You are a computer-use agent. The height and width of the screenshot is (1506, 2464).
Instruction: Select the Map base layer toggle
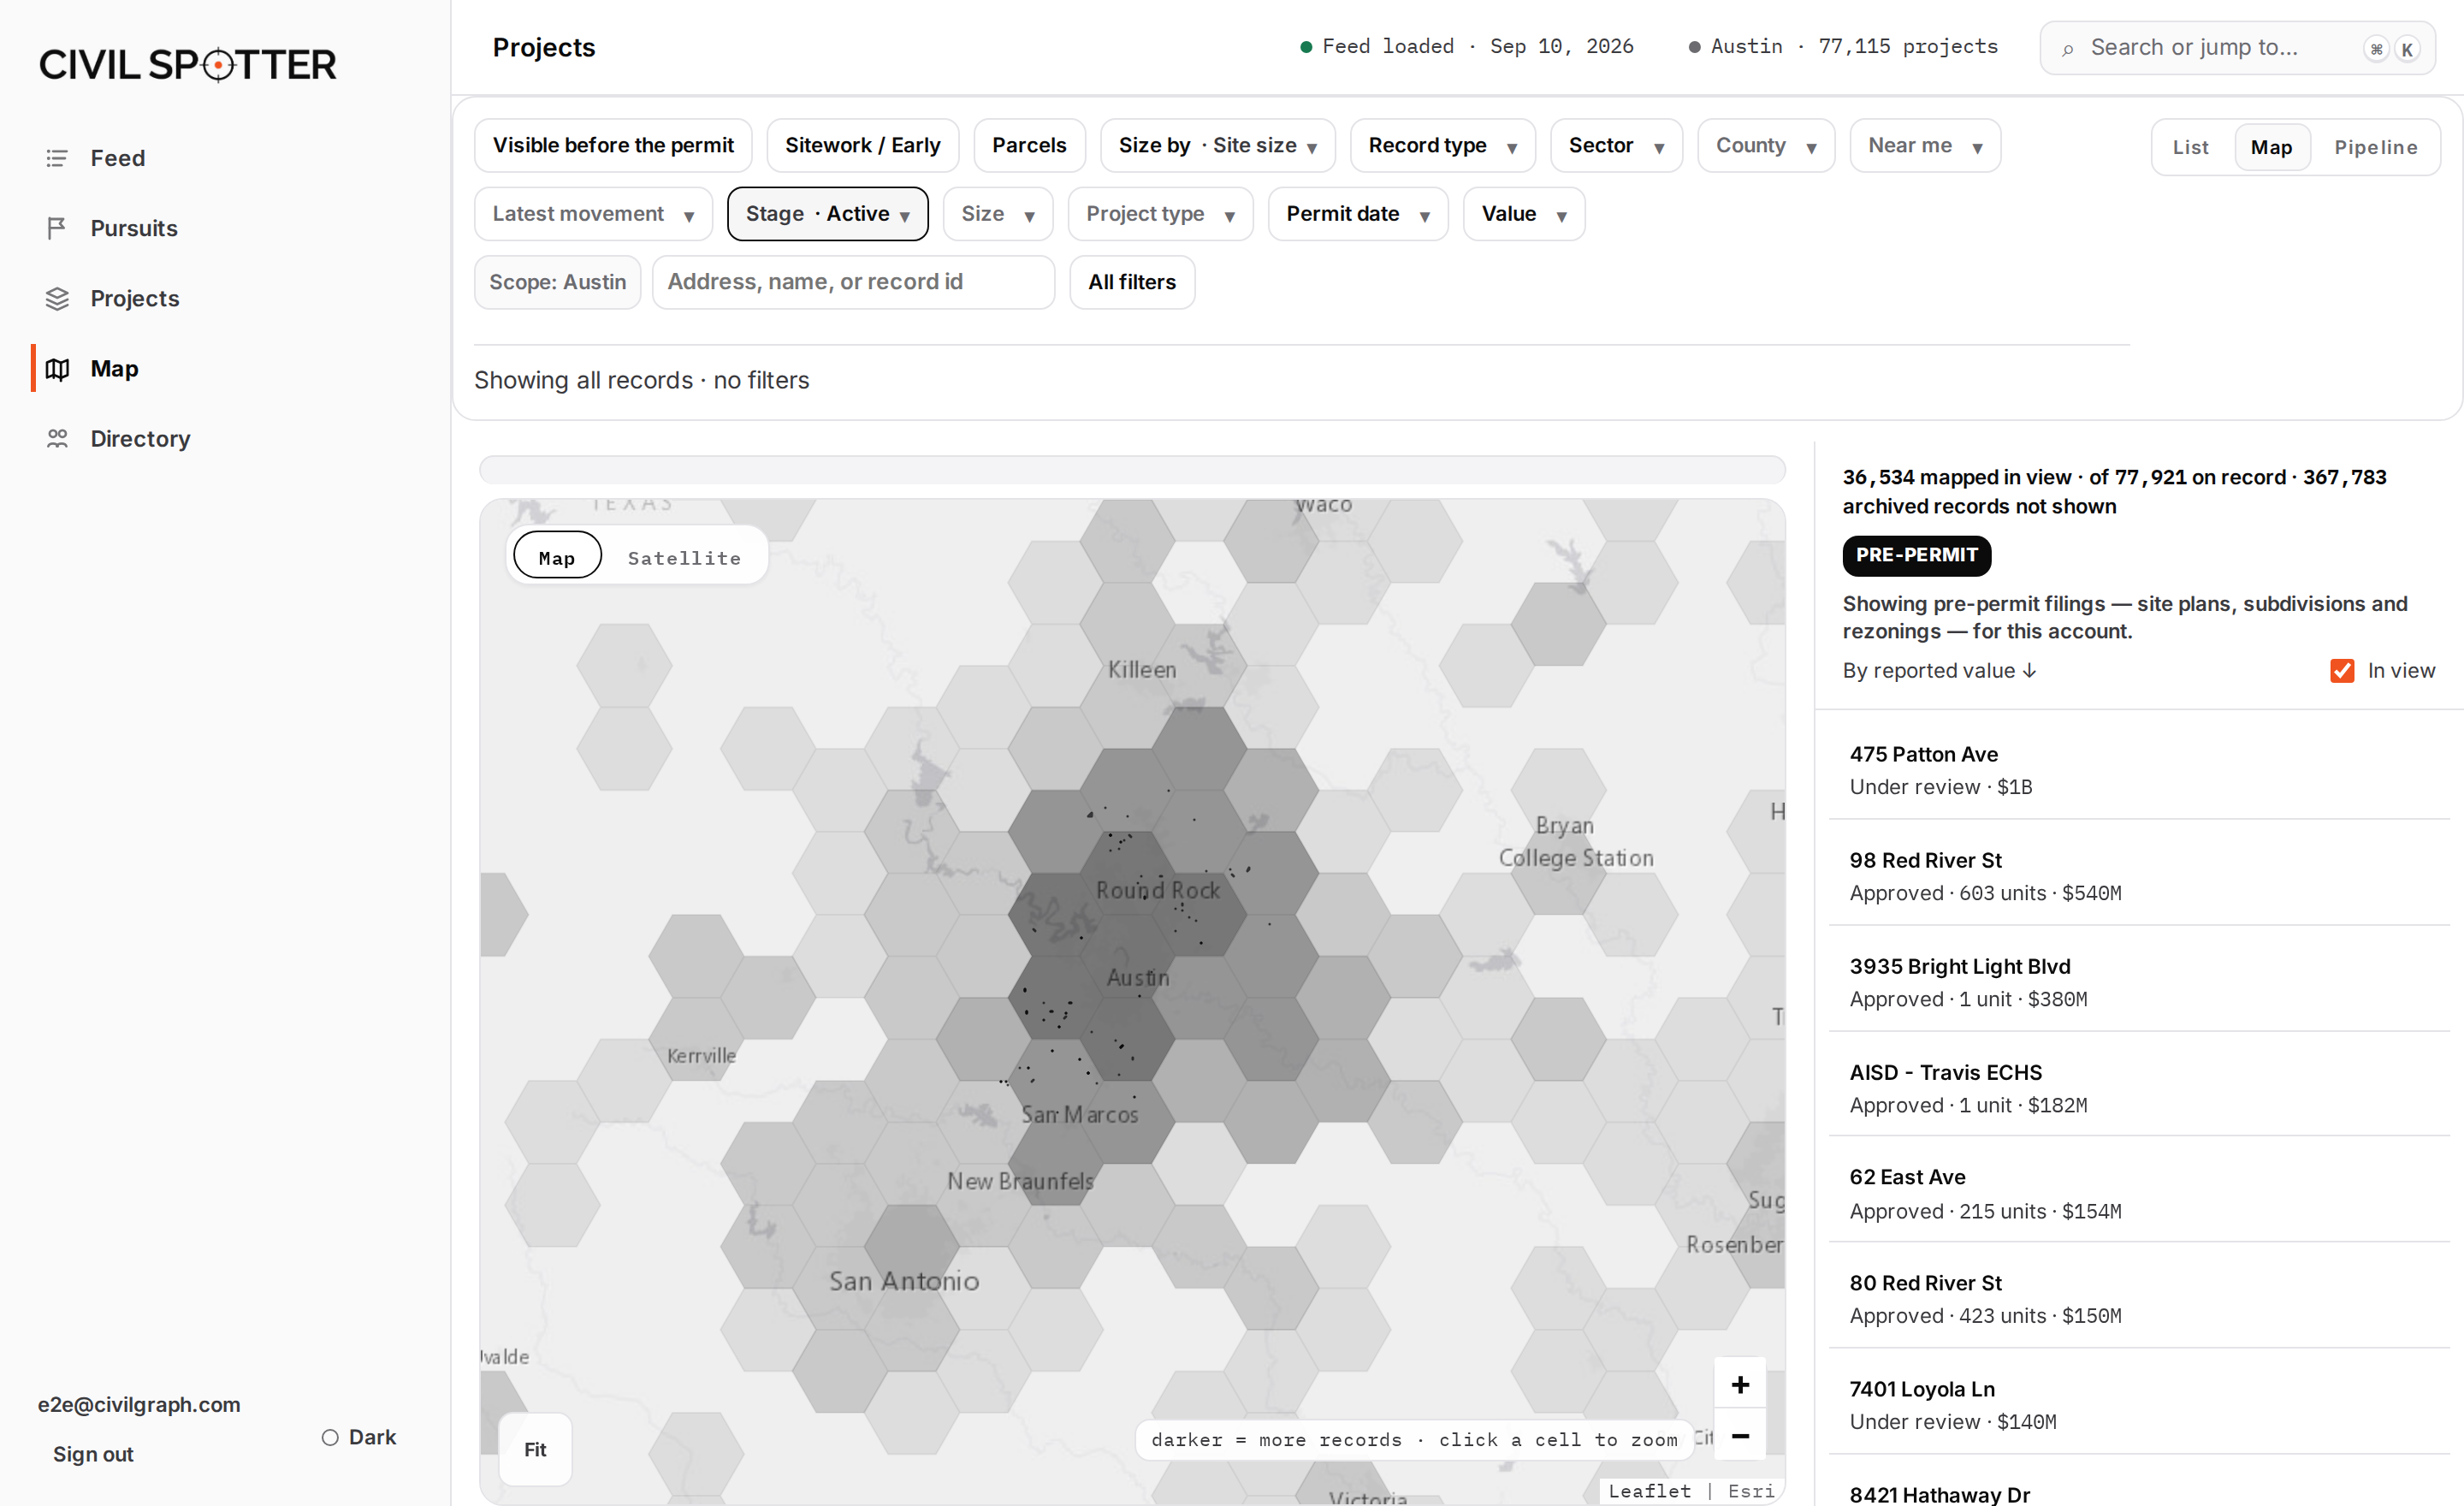(557, 556)
